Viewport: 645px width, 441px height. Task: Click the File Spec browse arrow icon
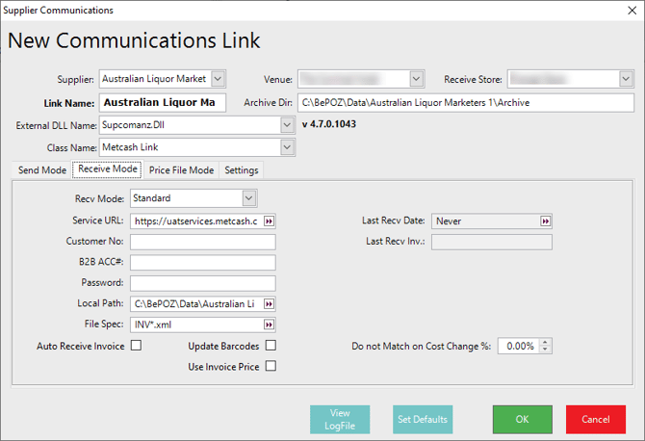(x=269, y=324)
